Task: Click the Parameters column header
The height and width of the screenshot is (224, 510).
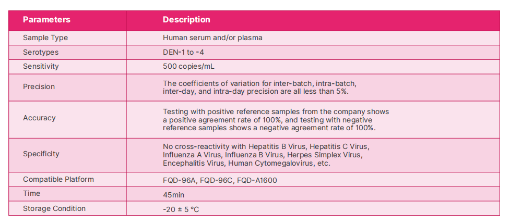Action: tap(46, 20)
